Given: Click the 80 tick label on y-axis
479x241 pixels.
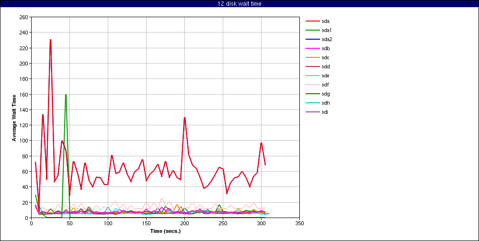Looking at the screenshot, I should tap(25, 156).
